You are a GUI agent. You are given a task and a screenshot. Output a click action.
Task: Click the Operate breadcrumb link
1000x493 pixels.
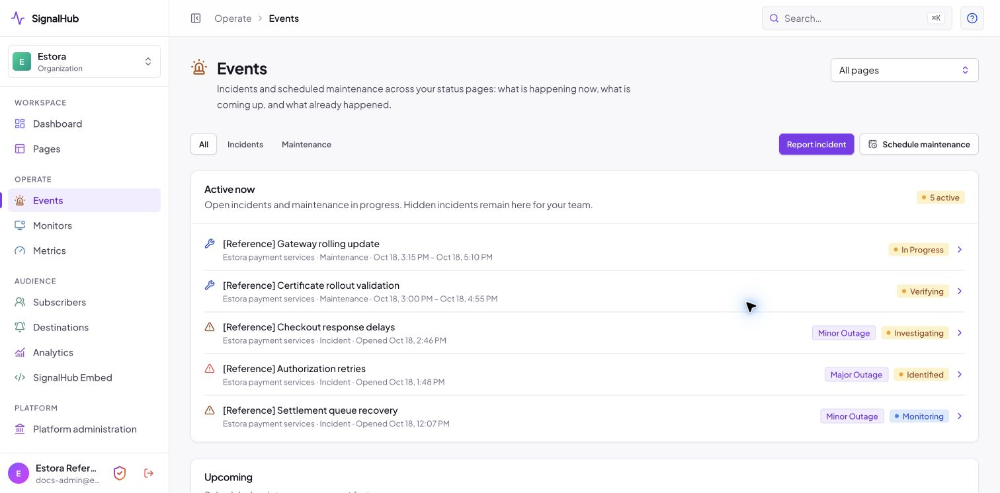[x=233, y=19]
